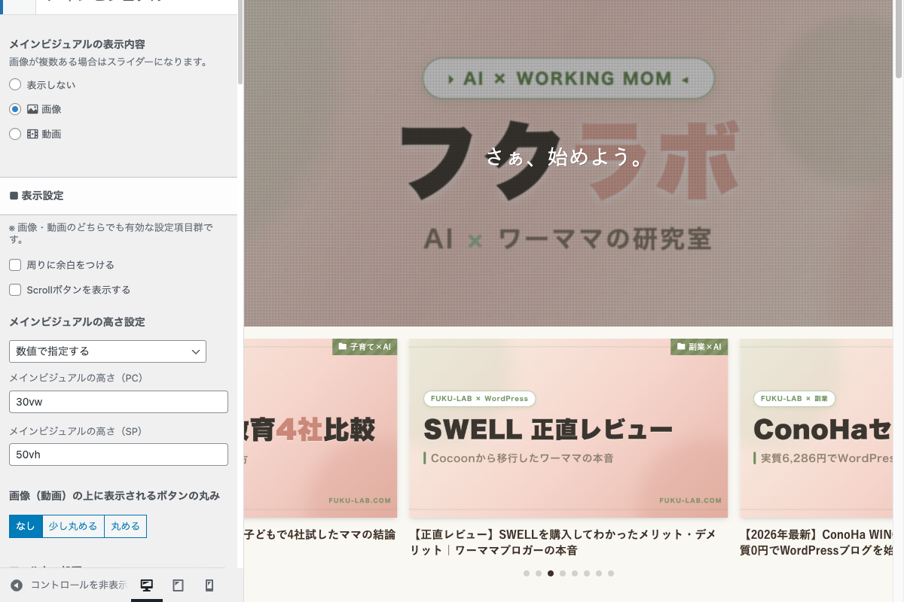Open the ConoHa post thumbnail
This screenshot has height=602, width=904.
[x=817, y=428]
